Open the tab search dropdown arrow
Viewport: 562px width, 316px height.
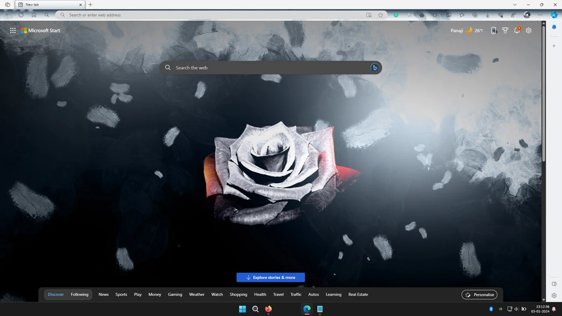click(515, 5)
